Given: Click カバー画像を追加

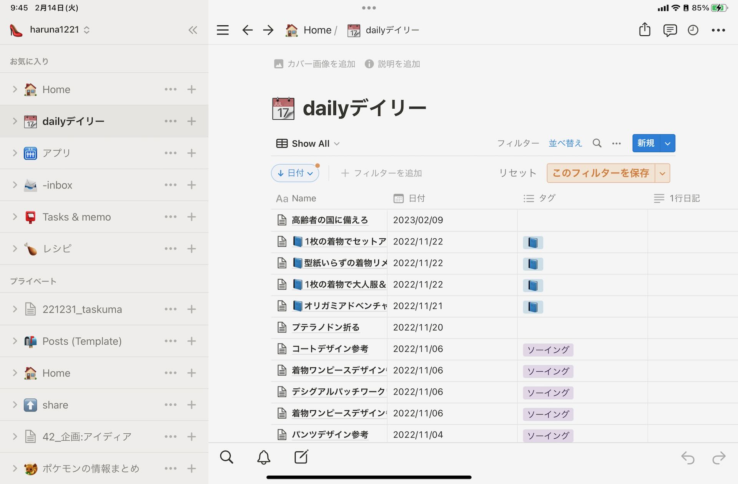Looking at the screenshot, I should click(314, 64).
